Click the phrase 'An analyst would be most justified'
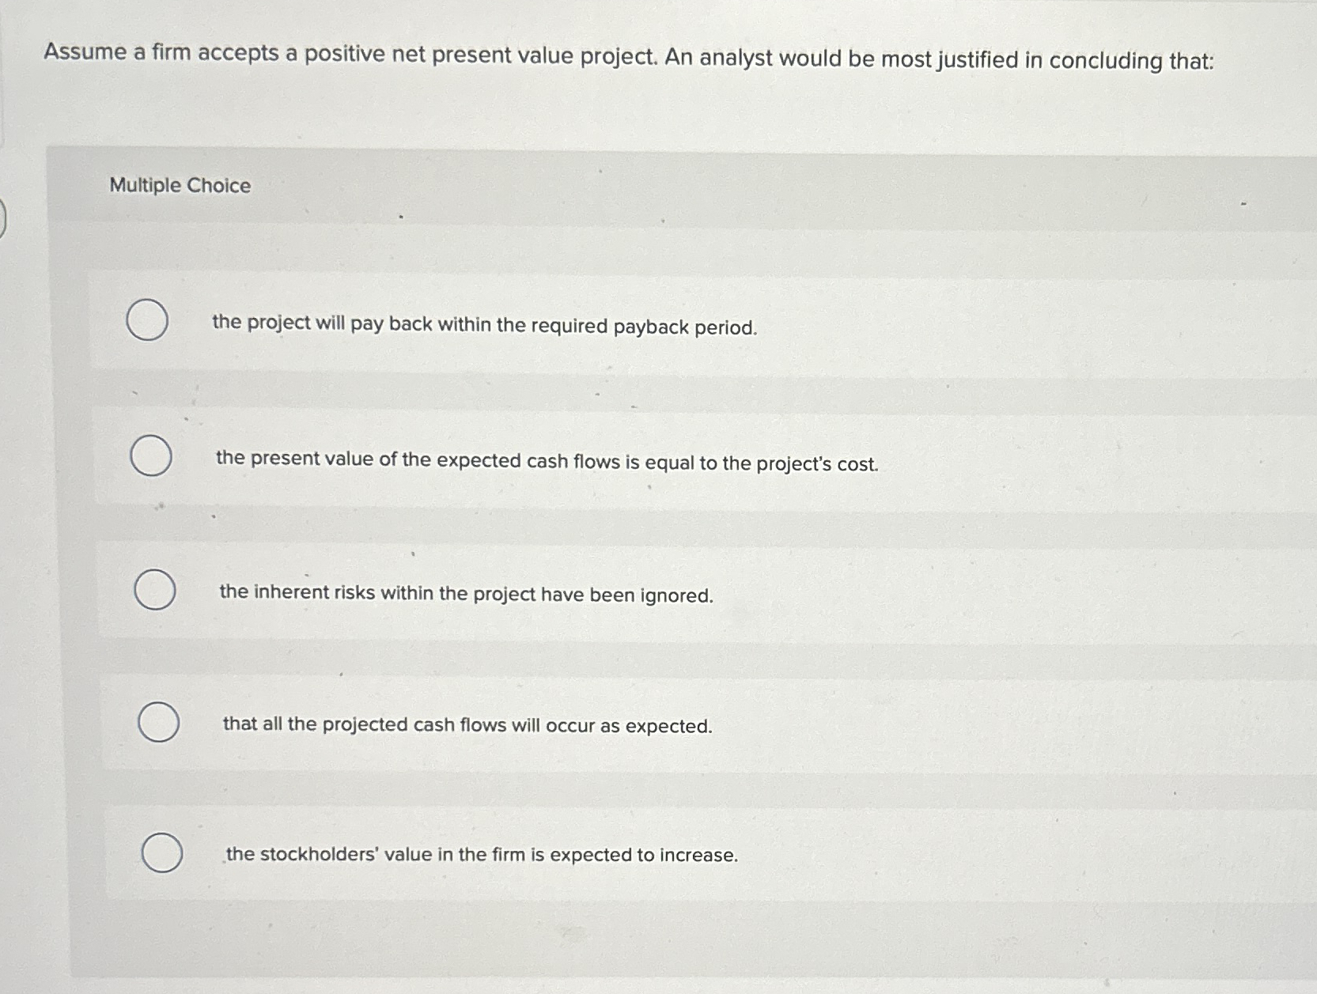This screenshot has height=994, width=1317. click(x=838, y=59)
